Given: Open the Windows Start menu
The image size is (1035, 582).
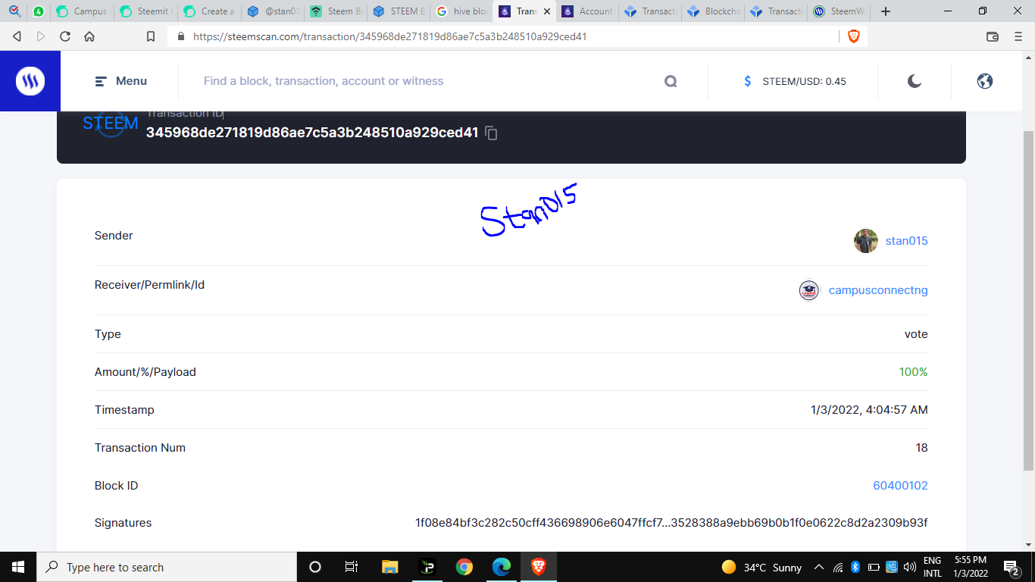Looking at the screenshot, I should point(18,567).
